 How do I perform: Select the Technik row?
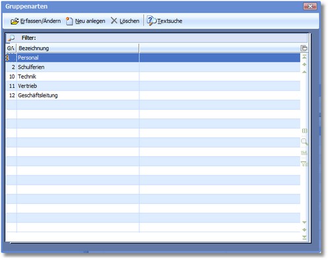coord(153,77)
